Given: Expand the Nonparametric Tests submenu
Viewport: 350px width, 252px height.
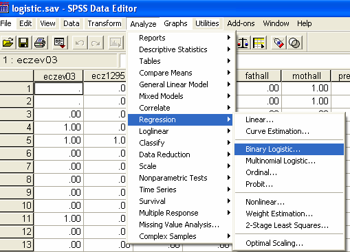Looking at the screenshot, I should click(x=180, y=178).
